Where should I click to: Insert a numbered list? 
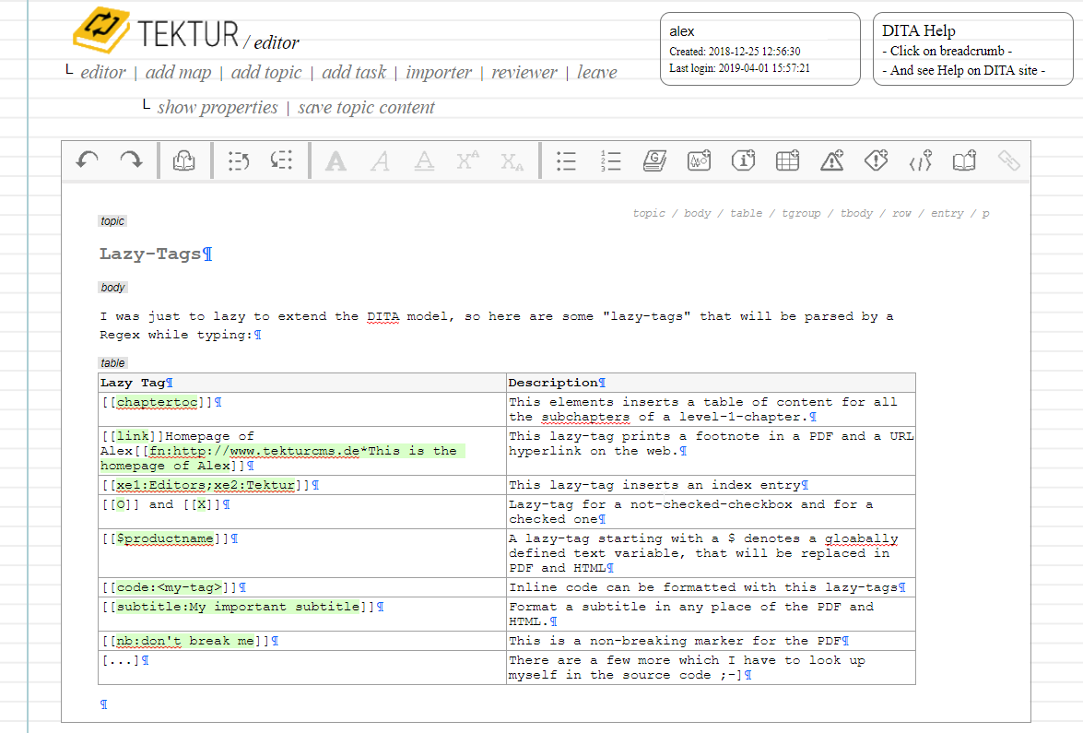[x=610, y=160]
